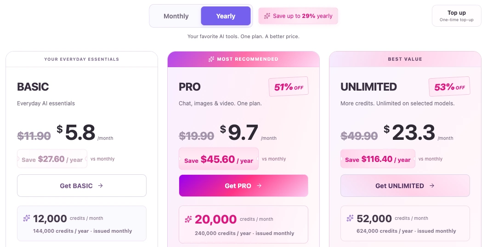Select the BASIC plan heading
Image resolution: width=487 pixels, height=247 pixels.
click(33, 87)
